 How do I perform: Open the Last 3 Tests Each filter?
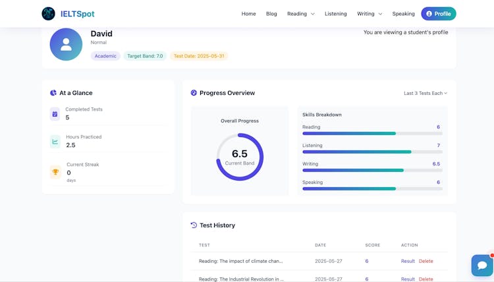pos(425,94)
